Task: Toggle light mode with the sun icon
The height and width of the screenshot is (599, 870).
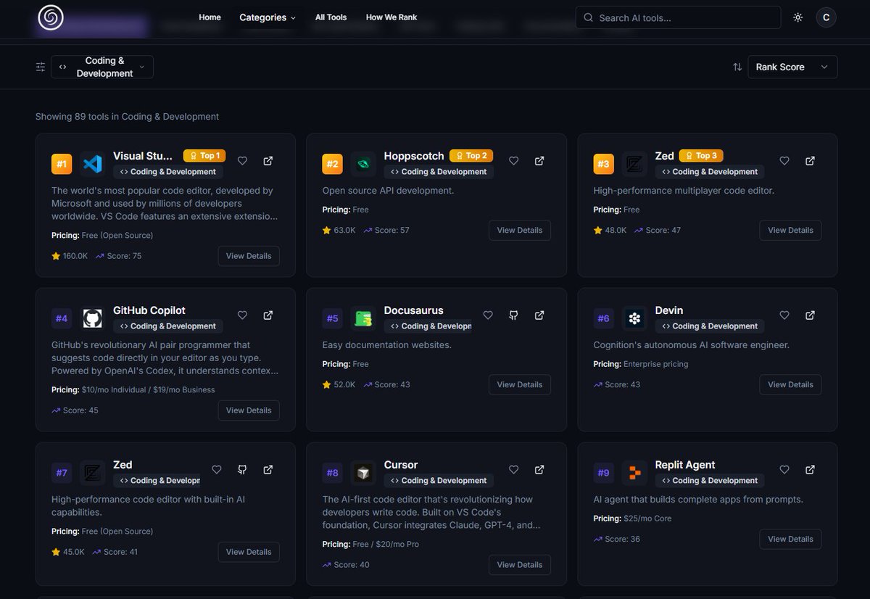Action: pos(797,17)
